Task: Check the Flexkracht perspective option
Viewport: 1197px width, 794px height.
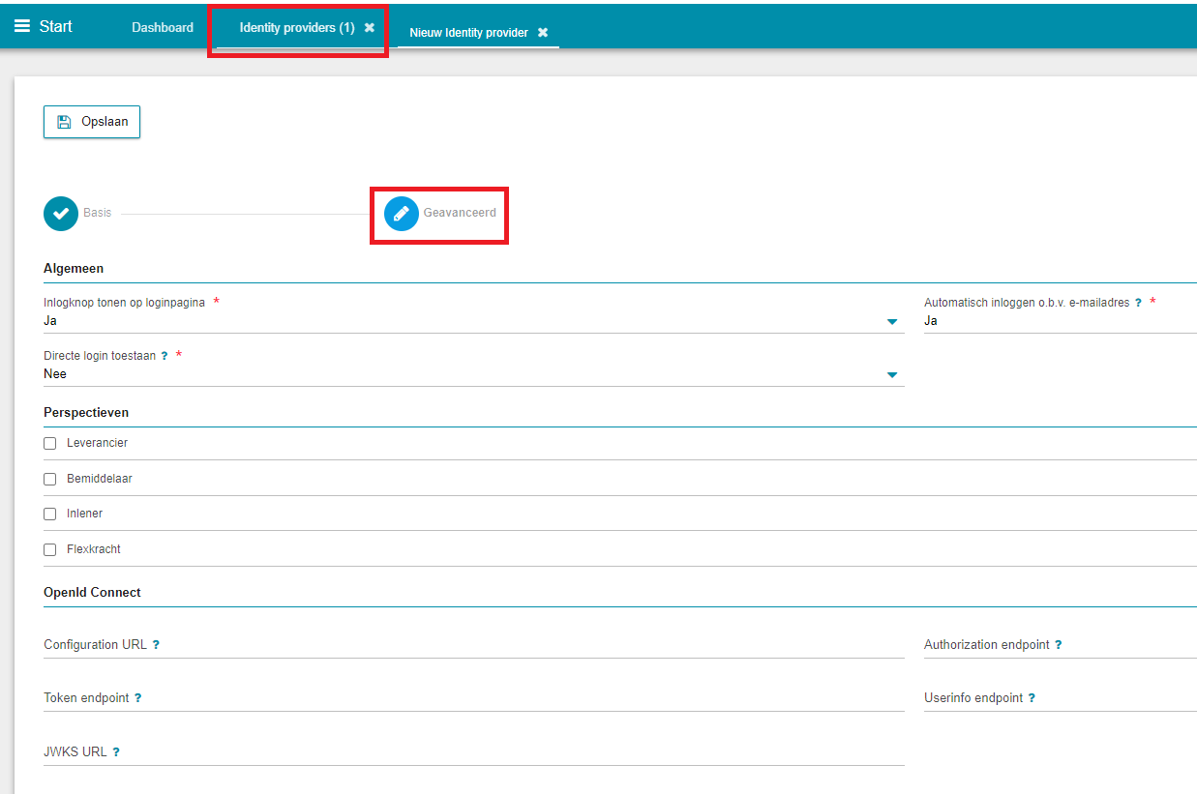Action: coord(50,549)
